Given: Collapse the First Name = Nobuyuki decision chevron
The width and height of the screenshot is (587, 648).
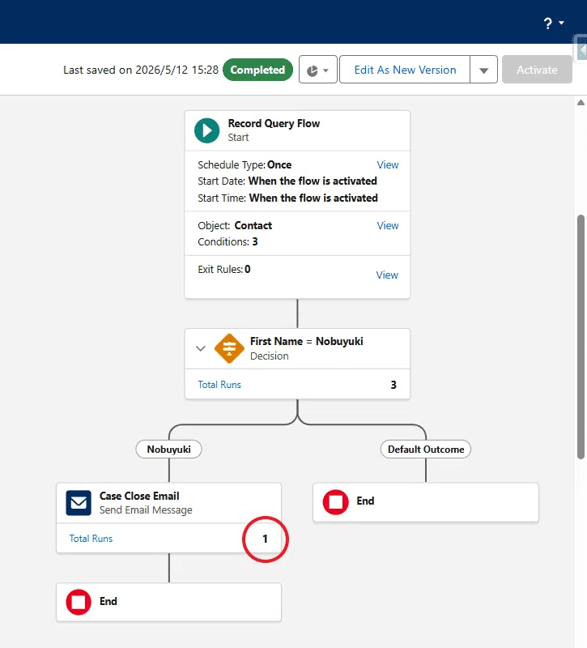Looking at the screenshot, I should (x=200, y=348).
